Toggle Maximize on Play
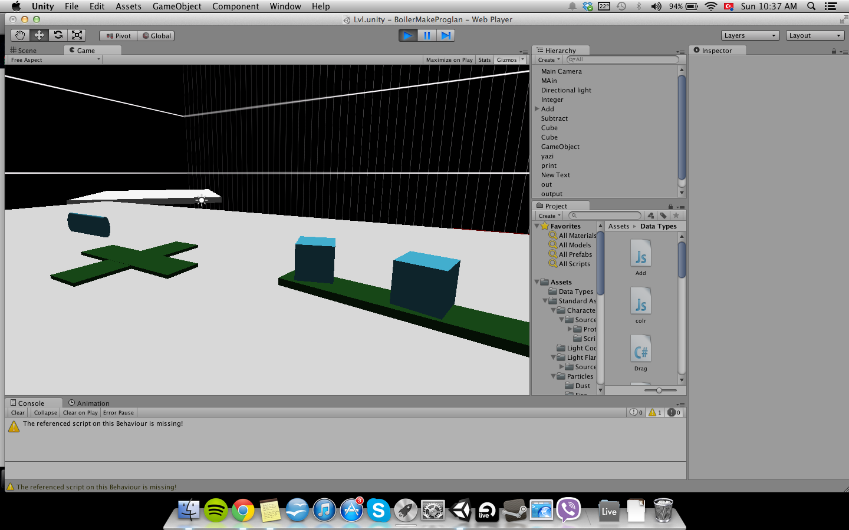Image resolution: width=849 pixels, height=530 pixels. (449, 60)
